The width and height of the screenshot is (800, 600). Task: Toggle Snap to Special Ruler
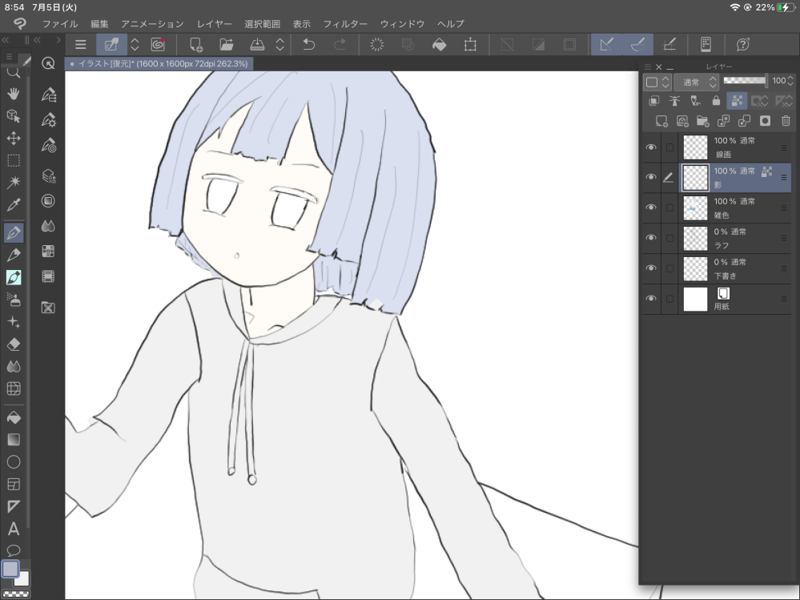(637, 44)
